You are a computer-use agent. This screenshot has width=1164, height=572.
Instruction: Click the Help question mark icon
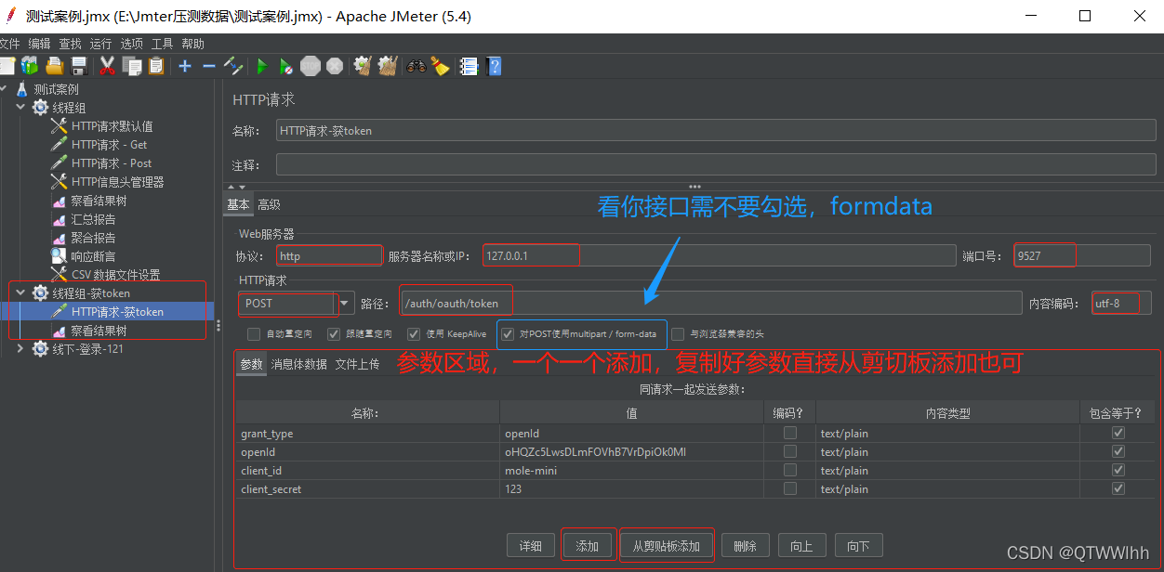click(494, 66)
